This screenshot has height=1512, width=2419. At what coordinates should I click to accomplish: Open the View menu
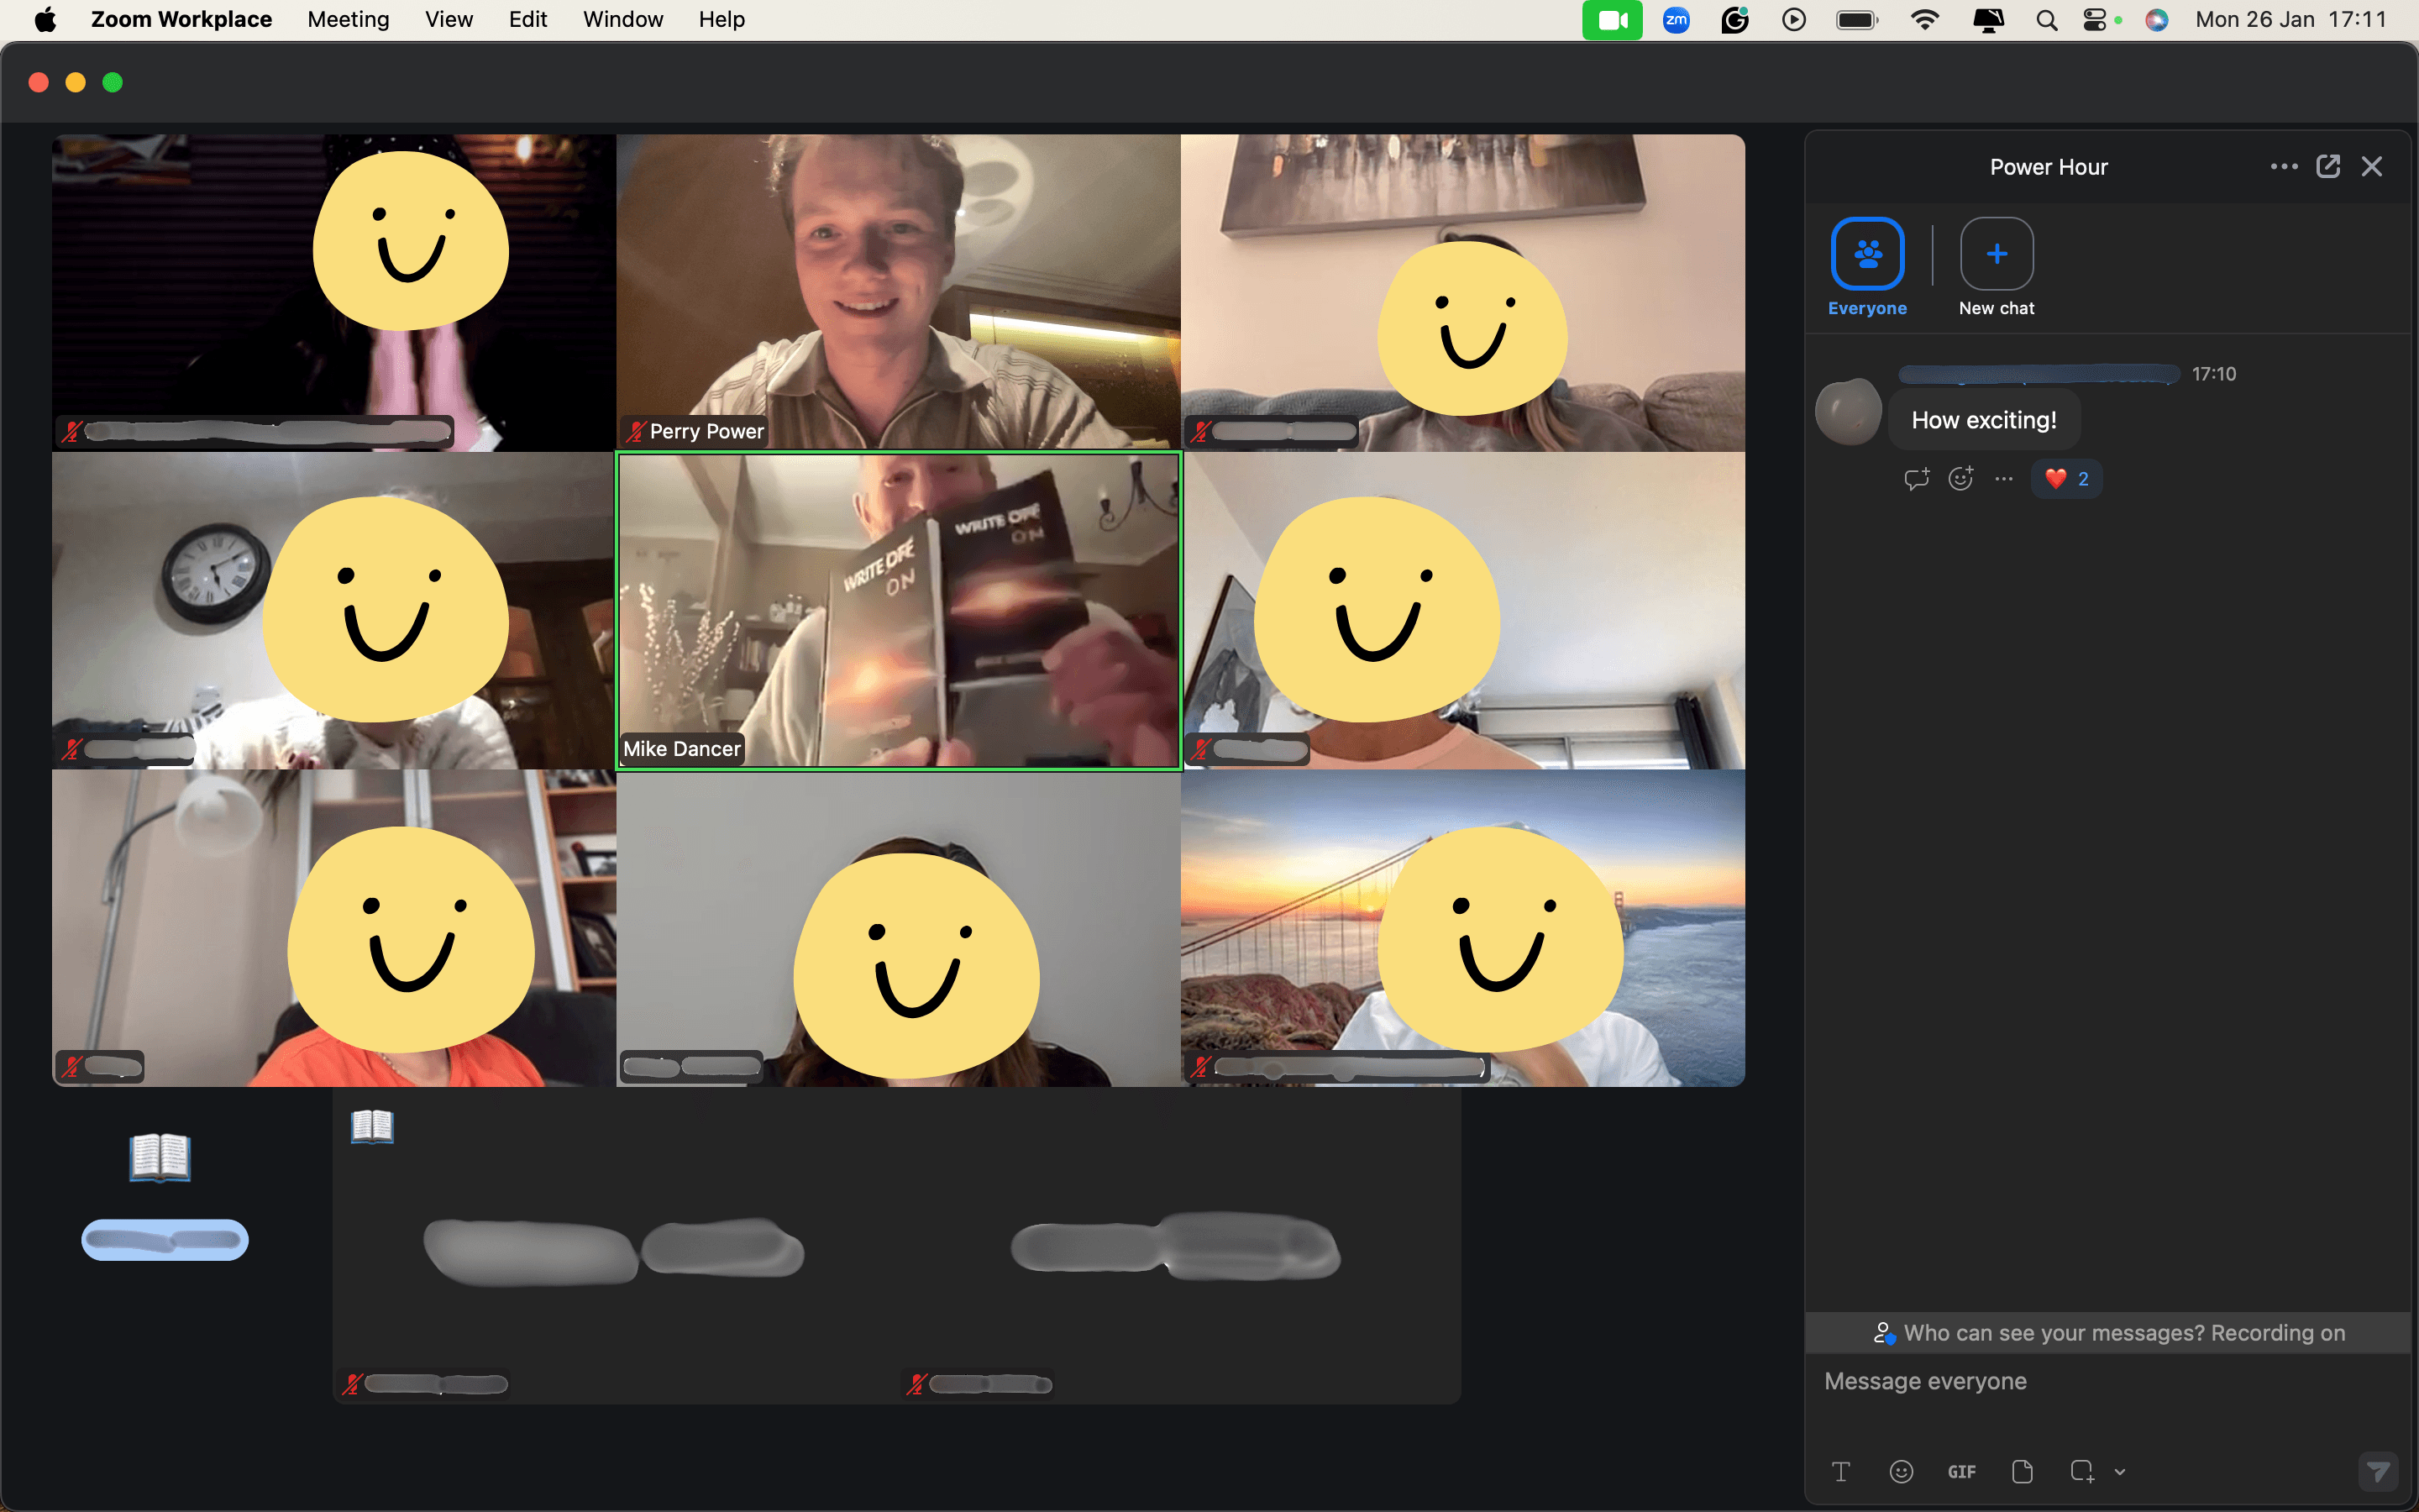(x=448, y=20)
